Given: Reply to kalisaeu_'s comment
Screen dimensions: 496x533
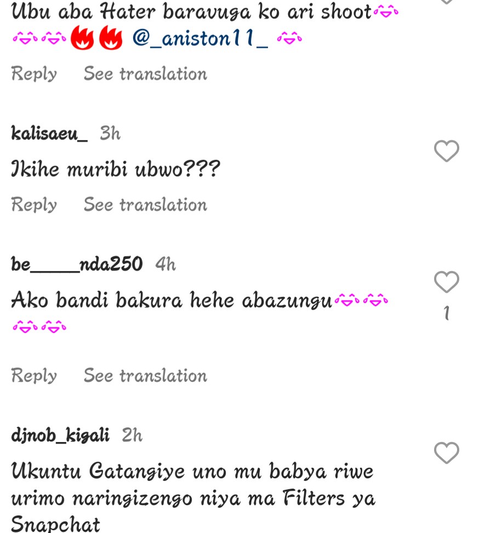Looking at the screenshot, I should tap(34, 205).
